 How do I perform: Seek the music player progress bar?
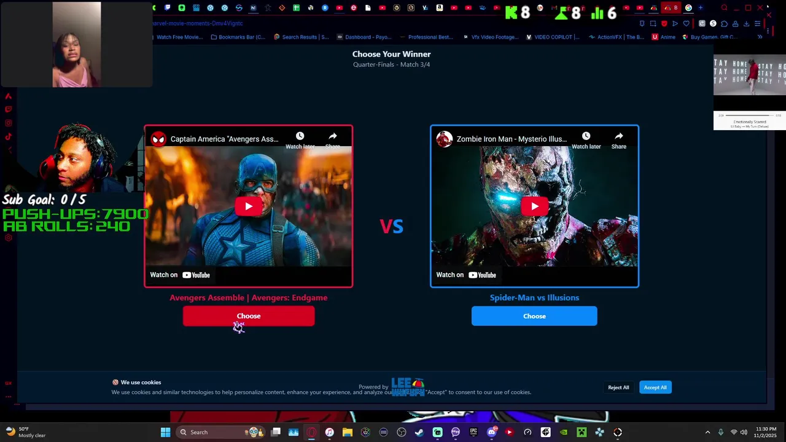[750, 115]
